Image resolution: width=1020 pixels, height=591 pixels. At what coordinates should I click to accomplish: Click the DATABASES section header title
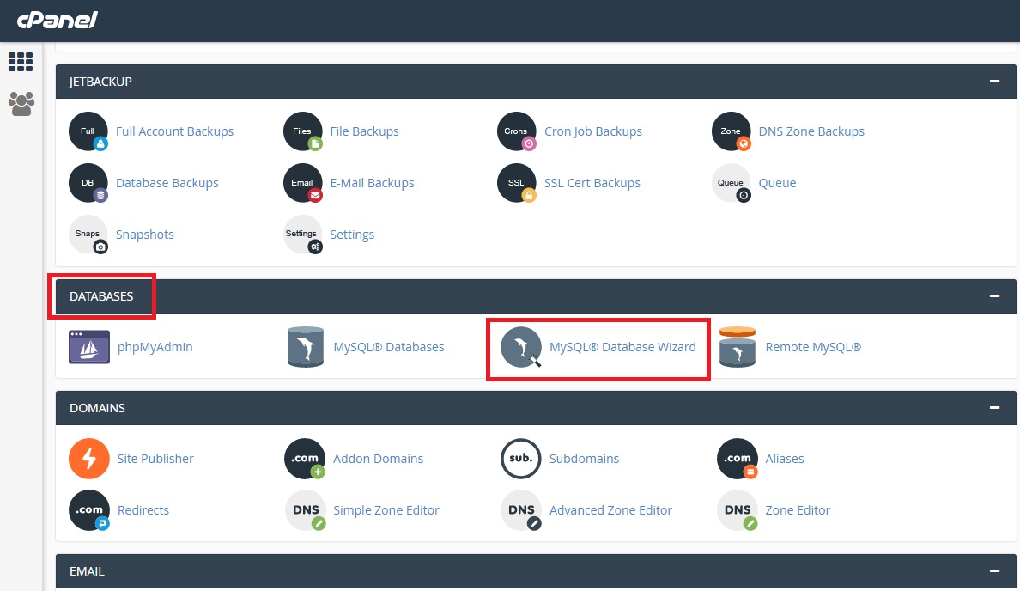point(101,296)
